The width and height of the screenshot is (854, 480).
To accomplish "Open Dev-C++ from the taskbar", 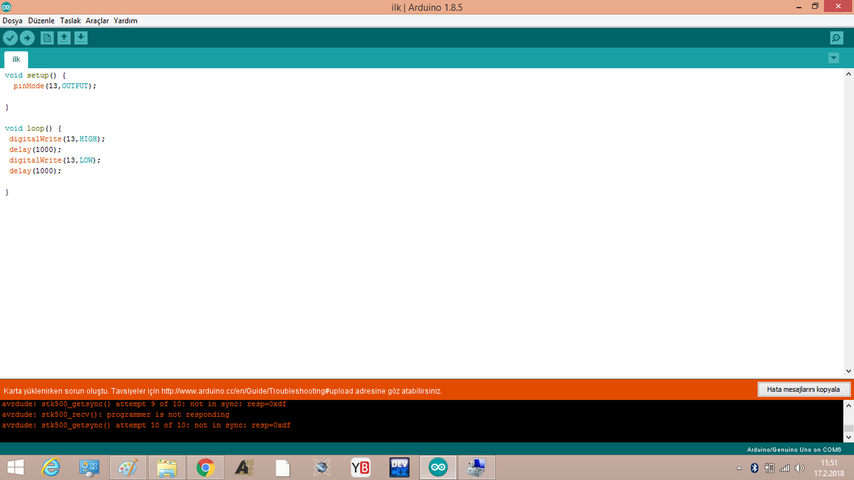I will [x=399, y=468].
